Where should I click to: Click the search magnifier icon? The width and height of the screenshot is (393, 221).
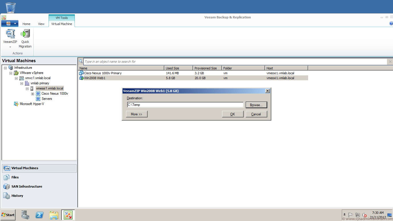pyautogui.click(x=81, y=61)
